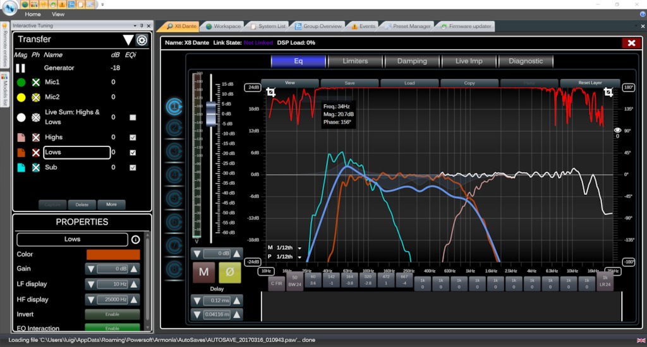Image resolution: width=647 pixels, height=347 pixels.
Task: Switch to the Workspace tab
Action: click(x=222, y=26)
